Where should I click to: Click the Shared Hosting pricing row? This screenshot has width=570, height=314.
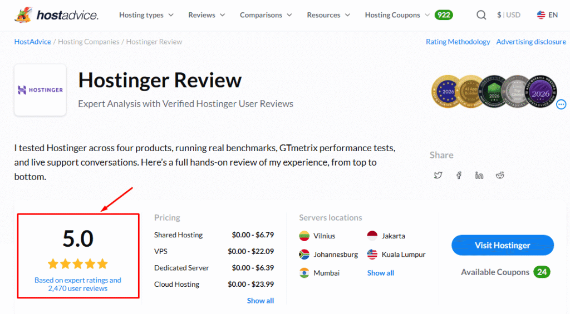click(x=214, y=235)
